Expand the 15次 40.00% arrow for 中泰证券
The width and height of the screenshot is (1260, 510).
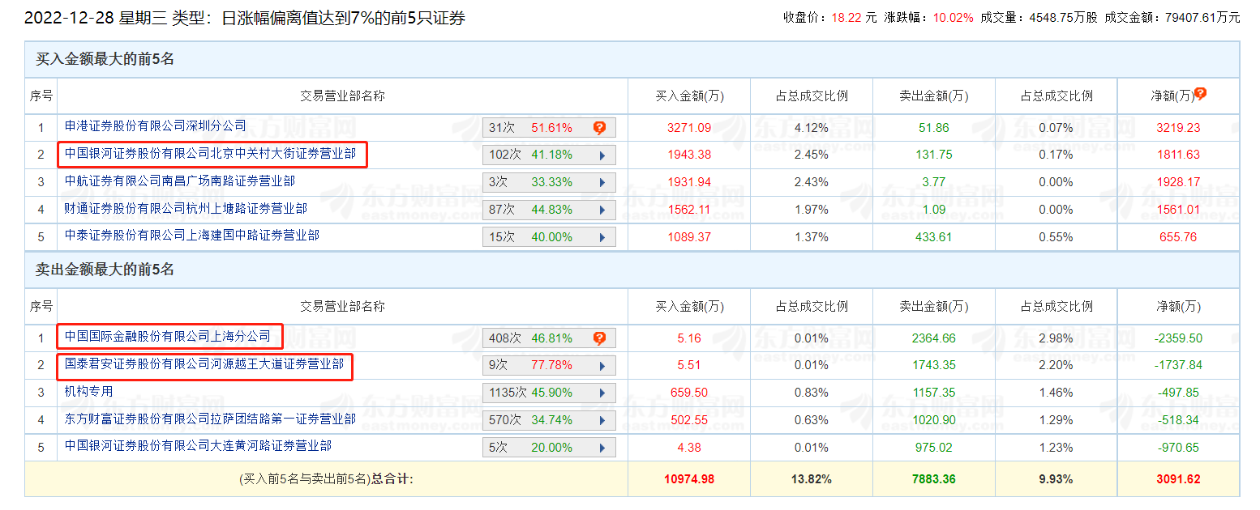click(602, 237)
